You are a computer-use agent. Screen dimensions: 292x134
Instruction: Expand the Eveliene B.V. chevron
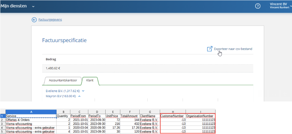click(x=83, y=91)
